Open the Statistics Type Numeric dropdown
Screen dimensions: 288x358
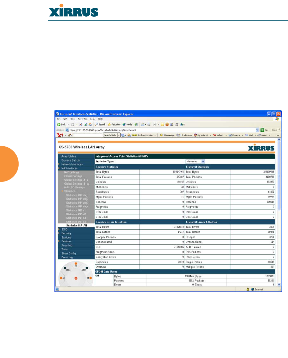coord(195,162)
